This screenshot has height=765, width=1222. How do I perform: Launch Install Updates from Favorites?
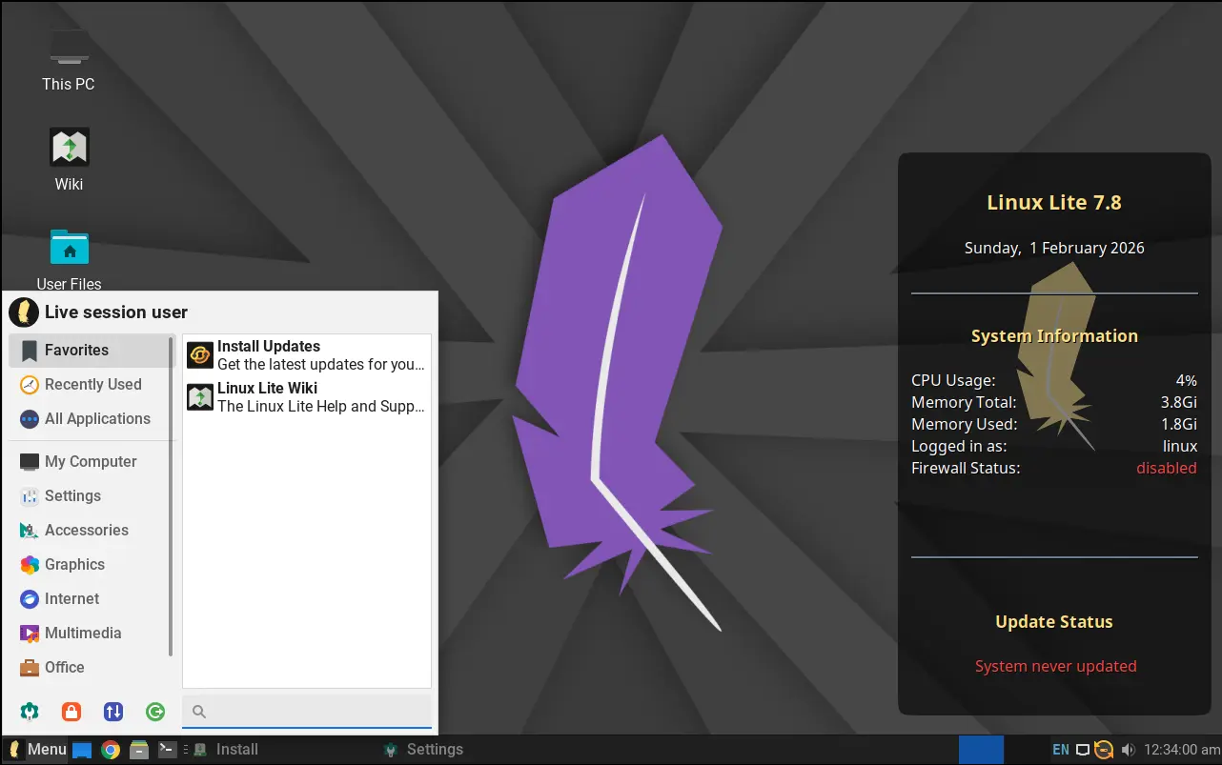coord(305,355)
